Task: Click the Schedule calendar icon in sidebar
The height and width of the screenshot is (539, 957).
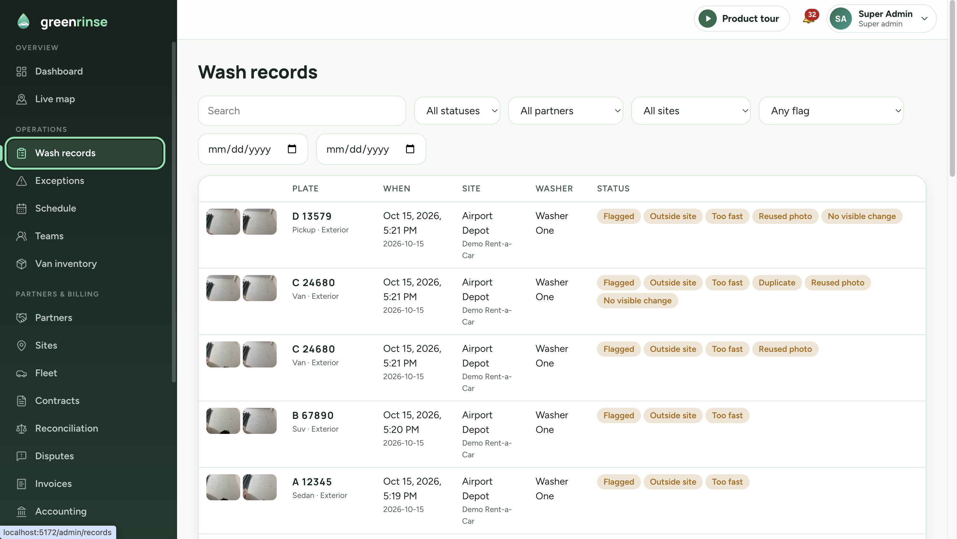Action: 21,208
